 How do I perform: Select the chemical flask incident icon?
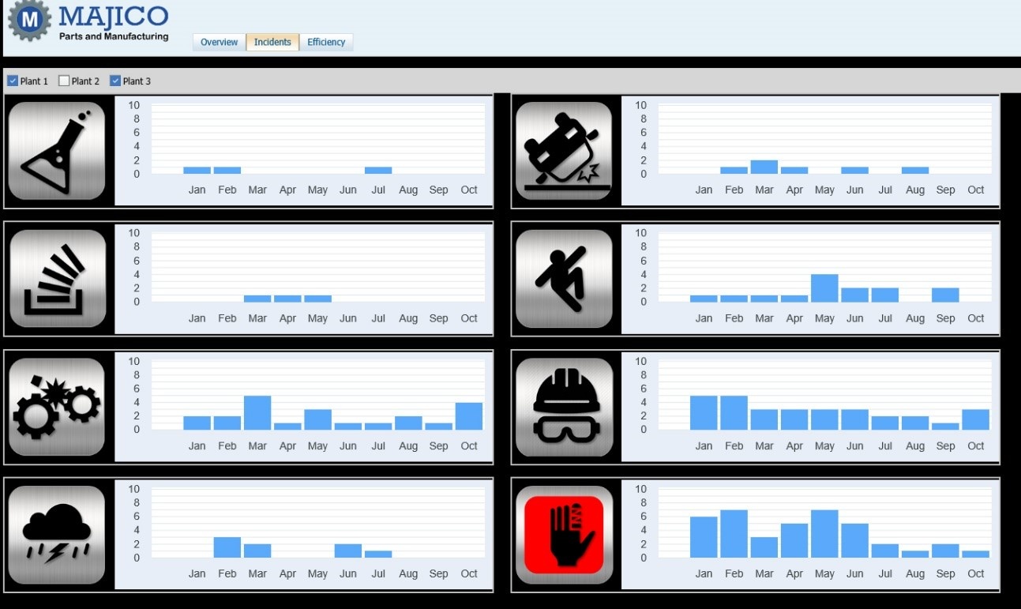[x=57, y=151]
